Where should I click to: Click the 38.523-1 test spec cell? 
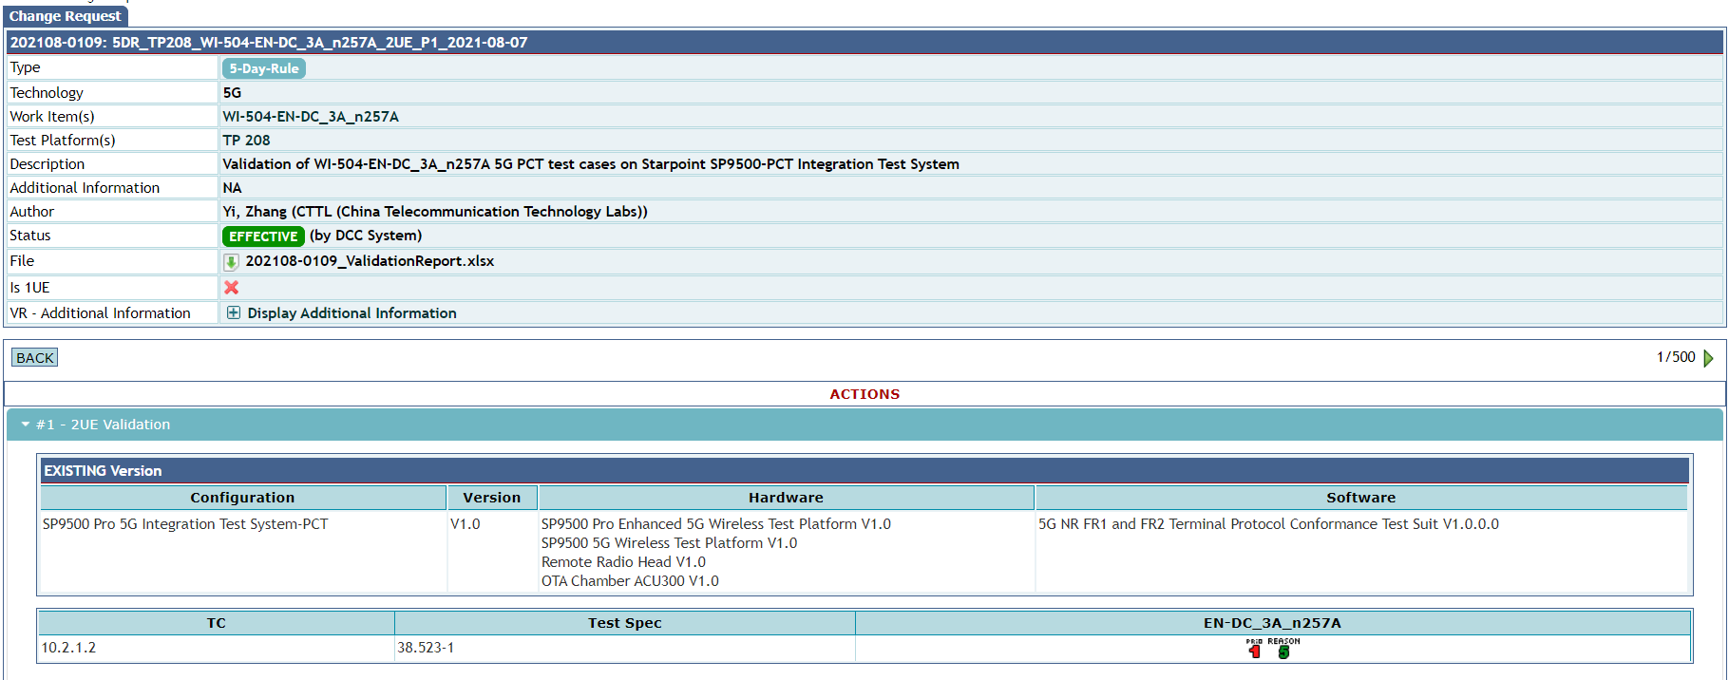pyautogui.click(x=426, y=648)
